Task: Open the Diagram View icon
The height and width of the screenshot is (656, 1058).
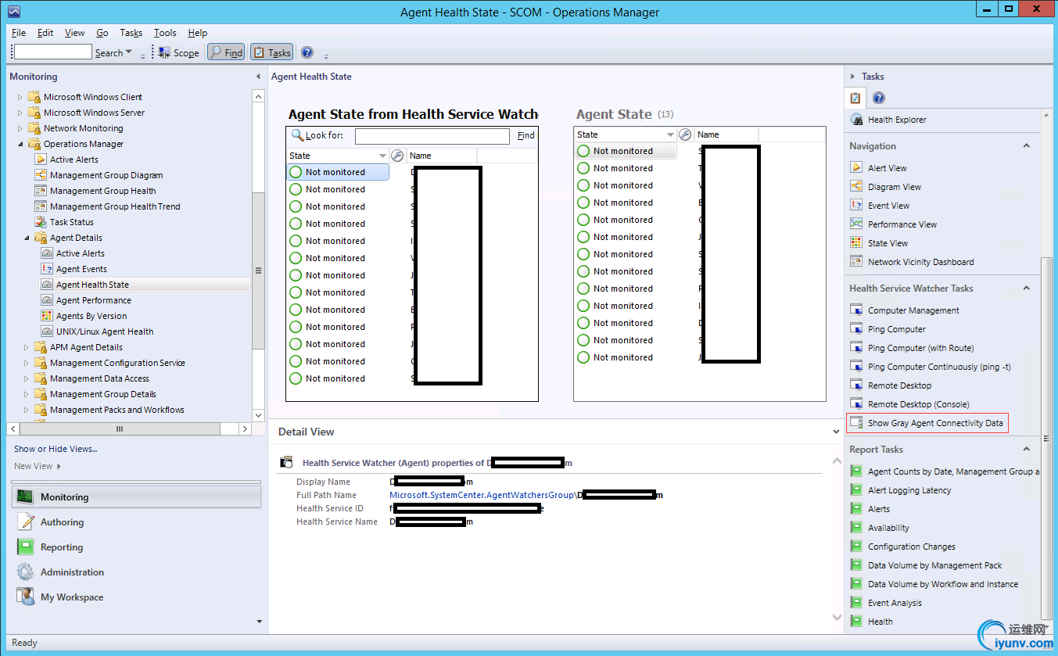Action: tap(855, 187)
